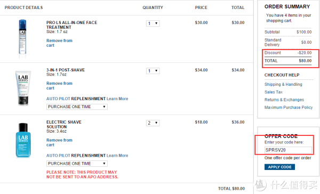Screen dimensions: 320x194
Task: Open Maximum Purchase Policy link
Action: click(x=289, y=107)
